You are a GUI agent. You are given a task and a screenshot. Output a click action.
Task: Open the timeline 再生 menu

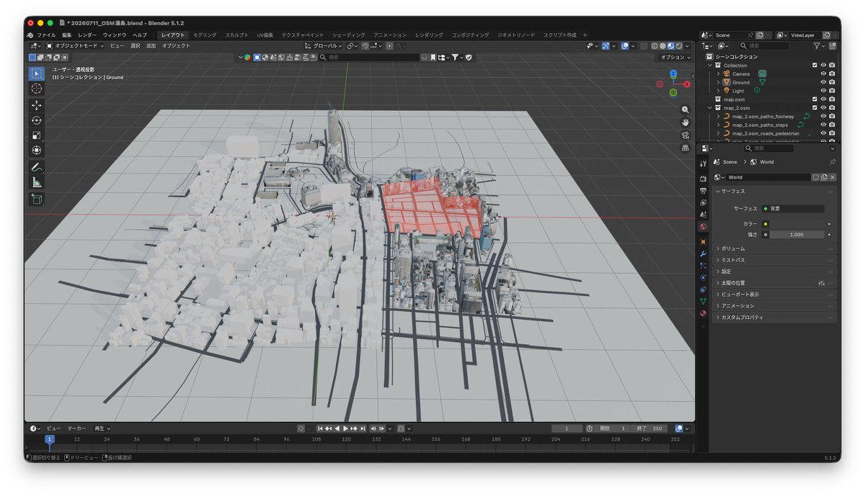click(x=102, y=428)
